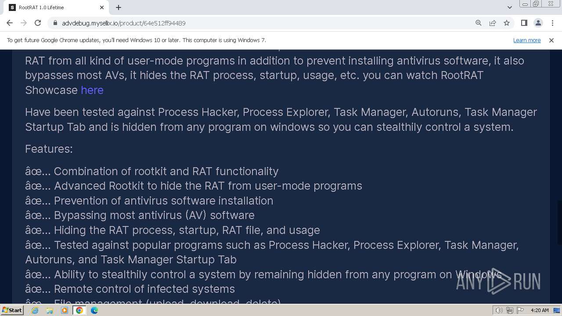
Task: Click the address bar URL
Action: (x=124, y=23)
